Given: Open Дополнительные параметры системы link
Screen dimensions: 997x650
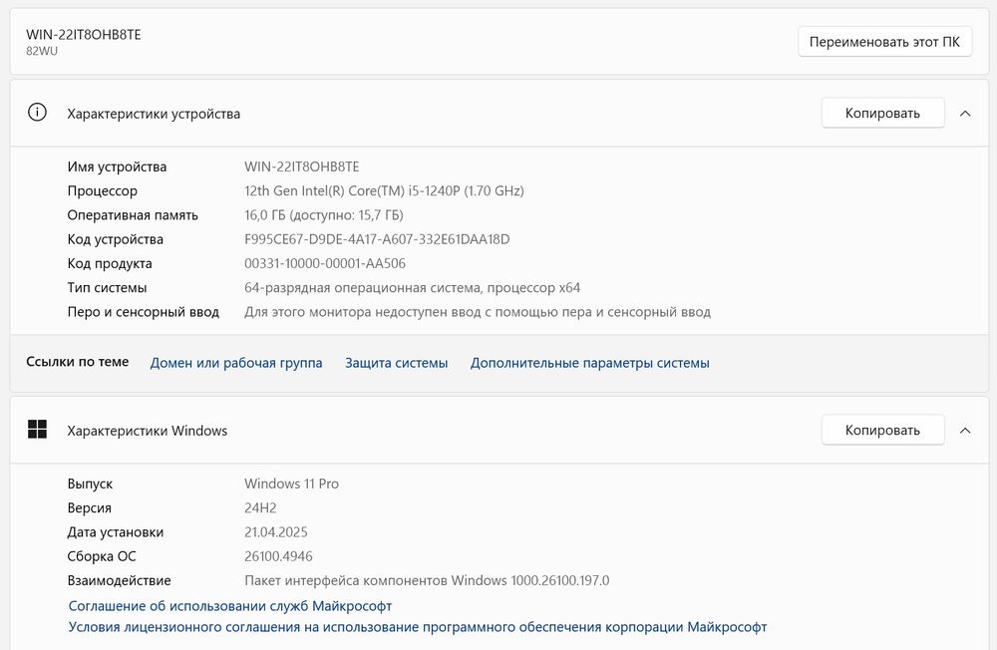Looking at the screenshot, I should [590, 363].
